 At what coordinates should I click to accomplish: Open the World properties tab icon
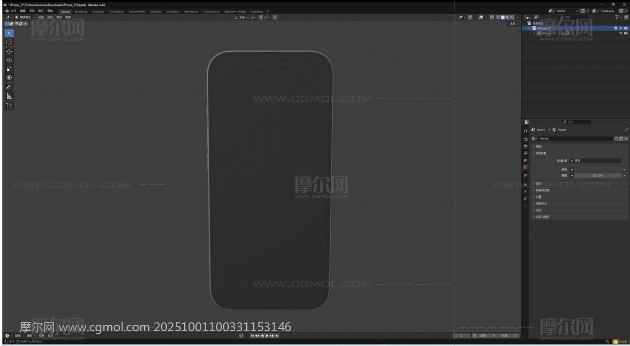[525, 167]
